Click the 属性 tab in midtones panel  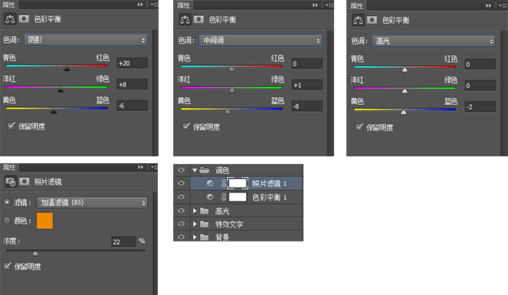coord(183,5)
